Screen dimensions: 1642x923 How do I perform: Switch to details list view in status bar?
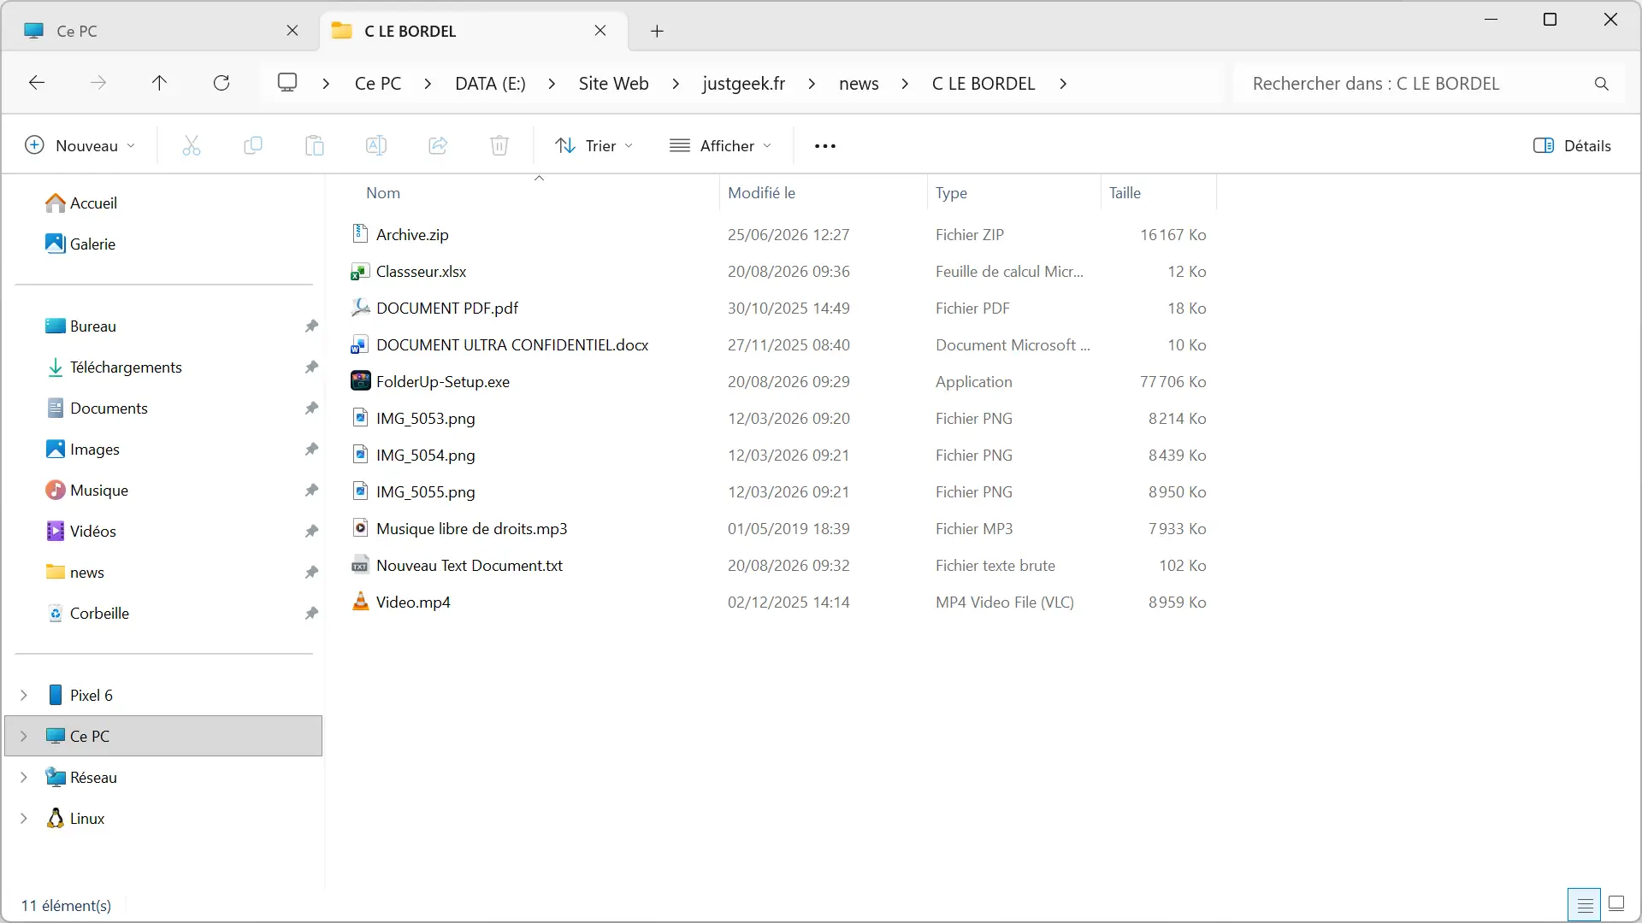[x=1585, y=904]
